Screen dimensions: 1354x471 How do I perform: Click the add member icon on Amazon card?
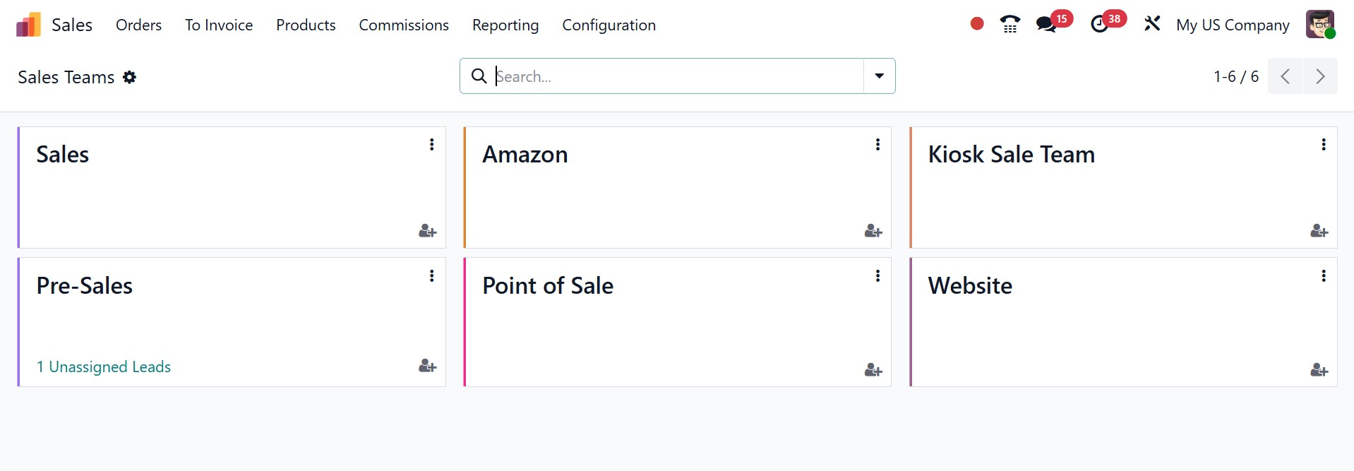(873, 231)
